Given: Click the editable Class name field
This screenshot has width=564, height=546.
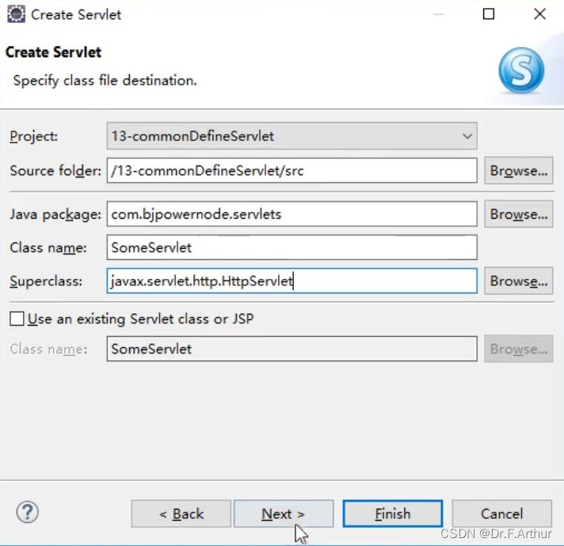Looking at the screenshot, I should (x=292, y=247).
